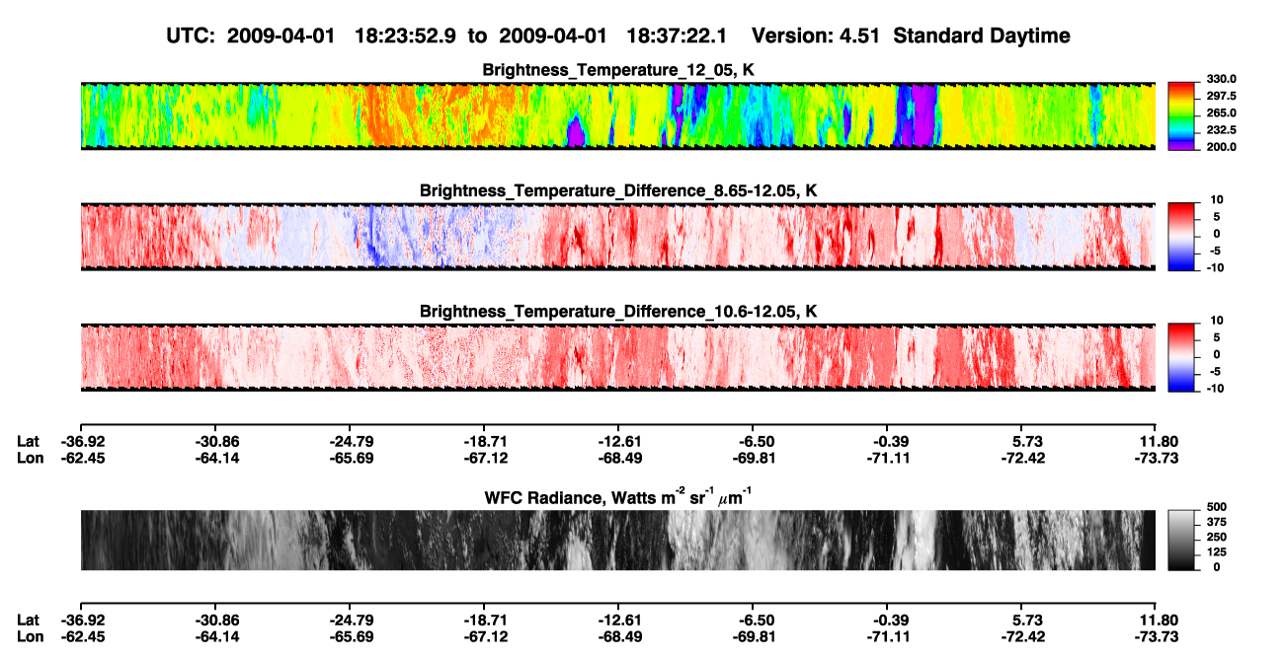
Task: Click the Brightness_Temperature_12_05, K title
Action: [x=618, y=70]
